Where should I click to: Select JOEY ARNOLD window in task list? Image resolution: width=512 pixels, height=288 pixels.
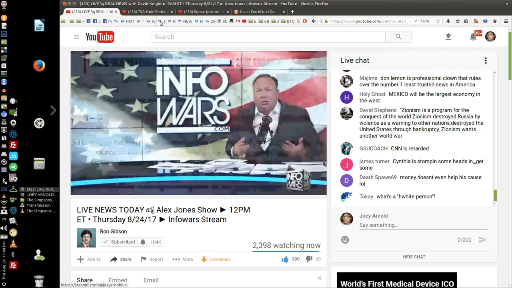coord(38,194)
